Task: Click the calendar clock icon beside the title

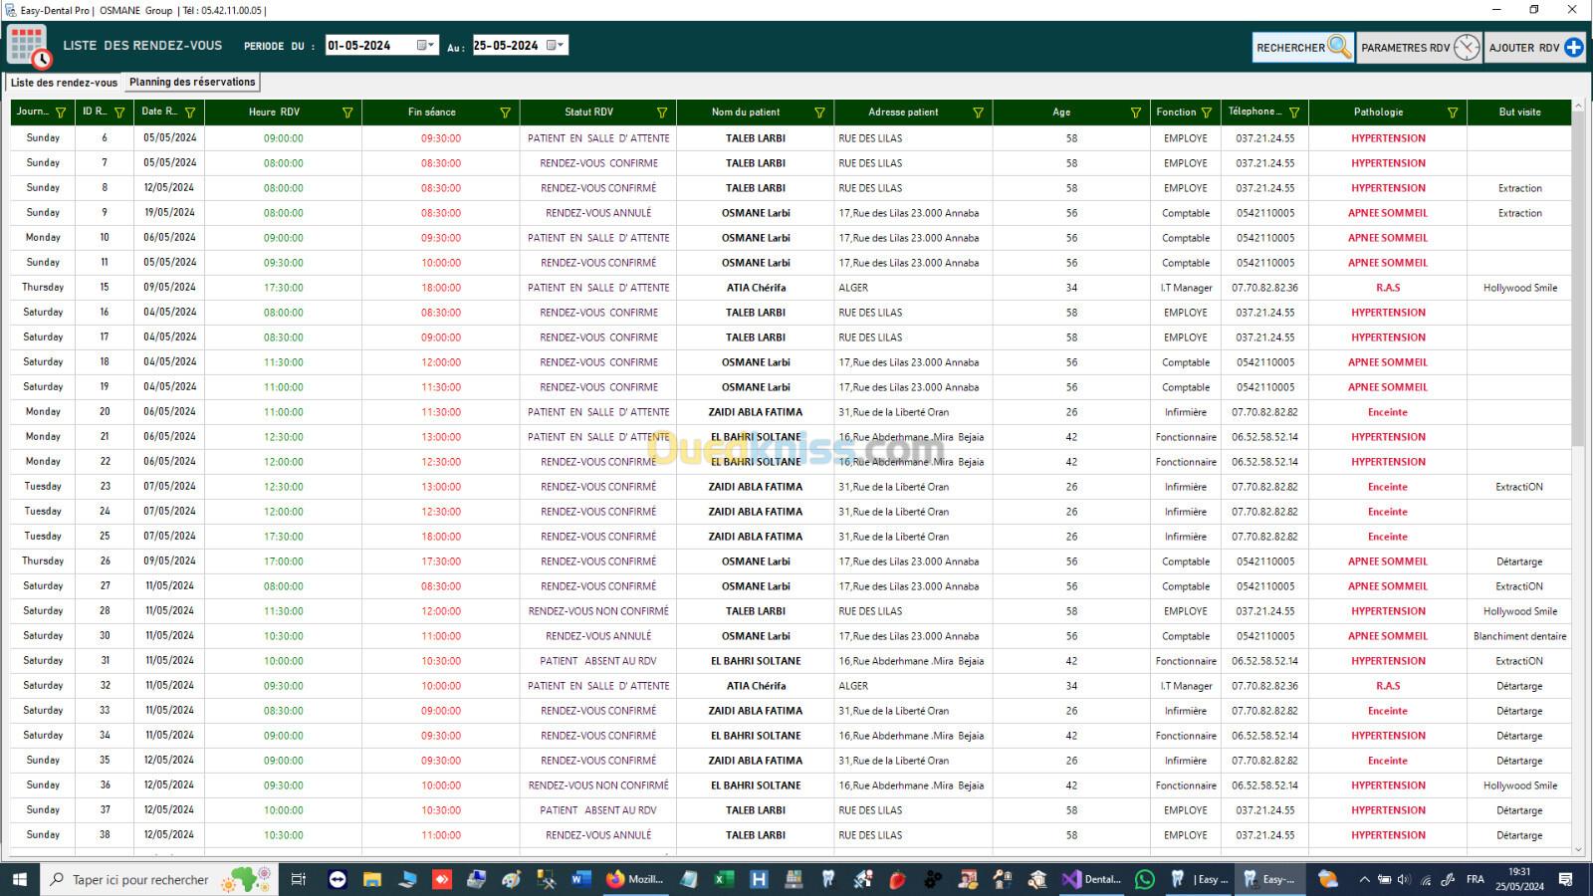Action: pos(28,46)
